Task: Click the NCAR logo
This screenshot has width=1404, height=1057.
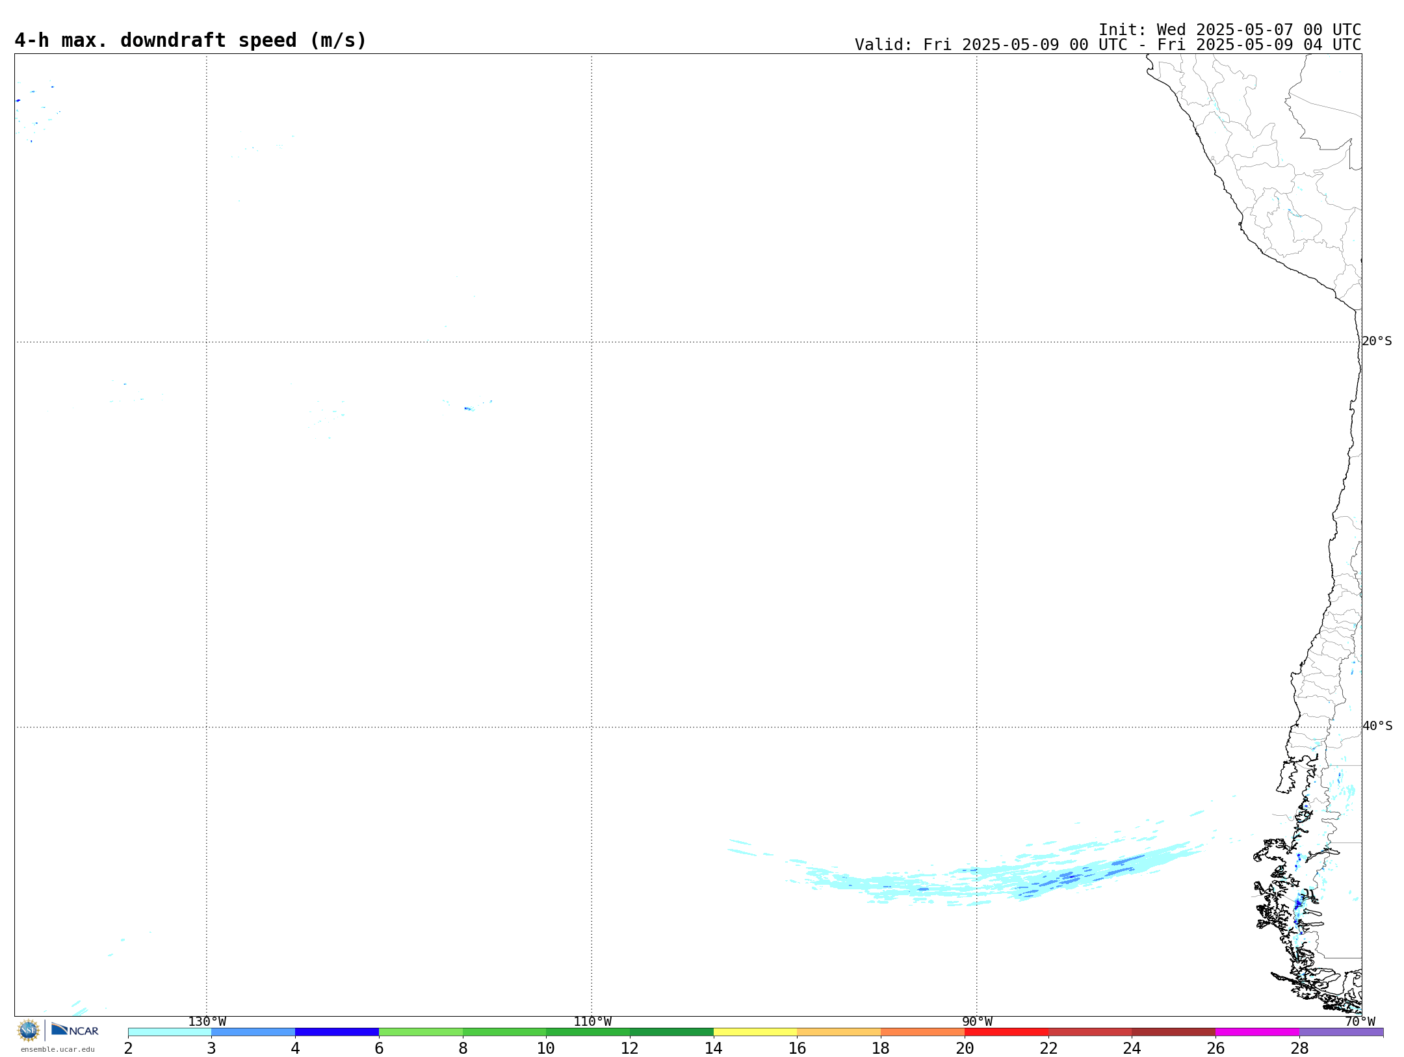Action: 75,1030
